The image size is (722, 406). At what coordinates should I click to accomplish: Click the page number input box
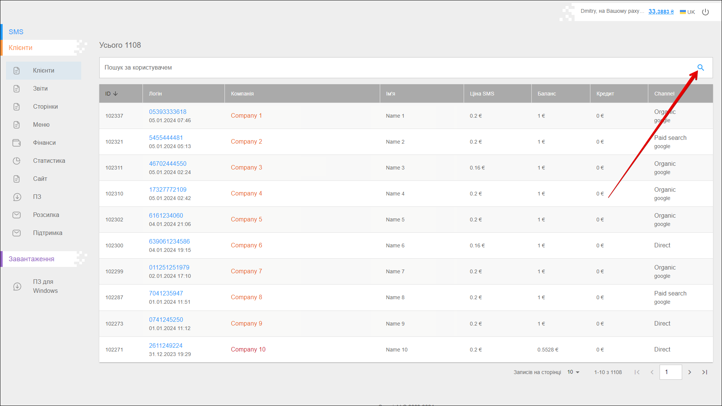coord(670,372)
